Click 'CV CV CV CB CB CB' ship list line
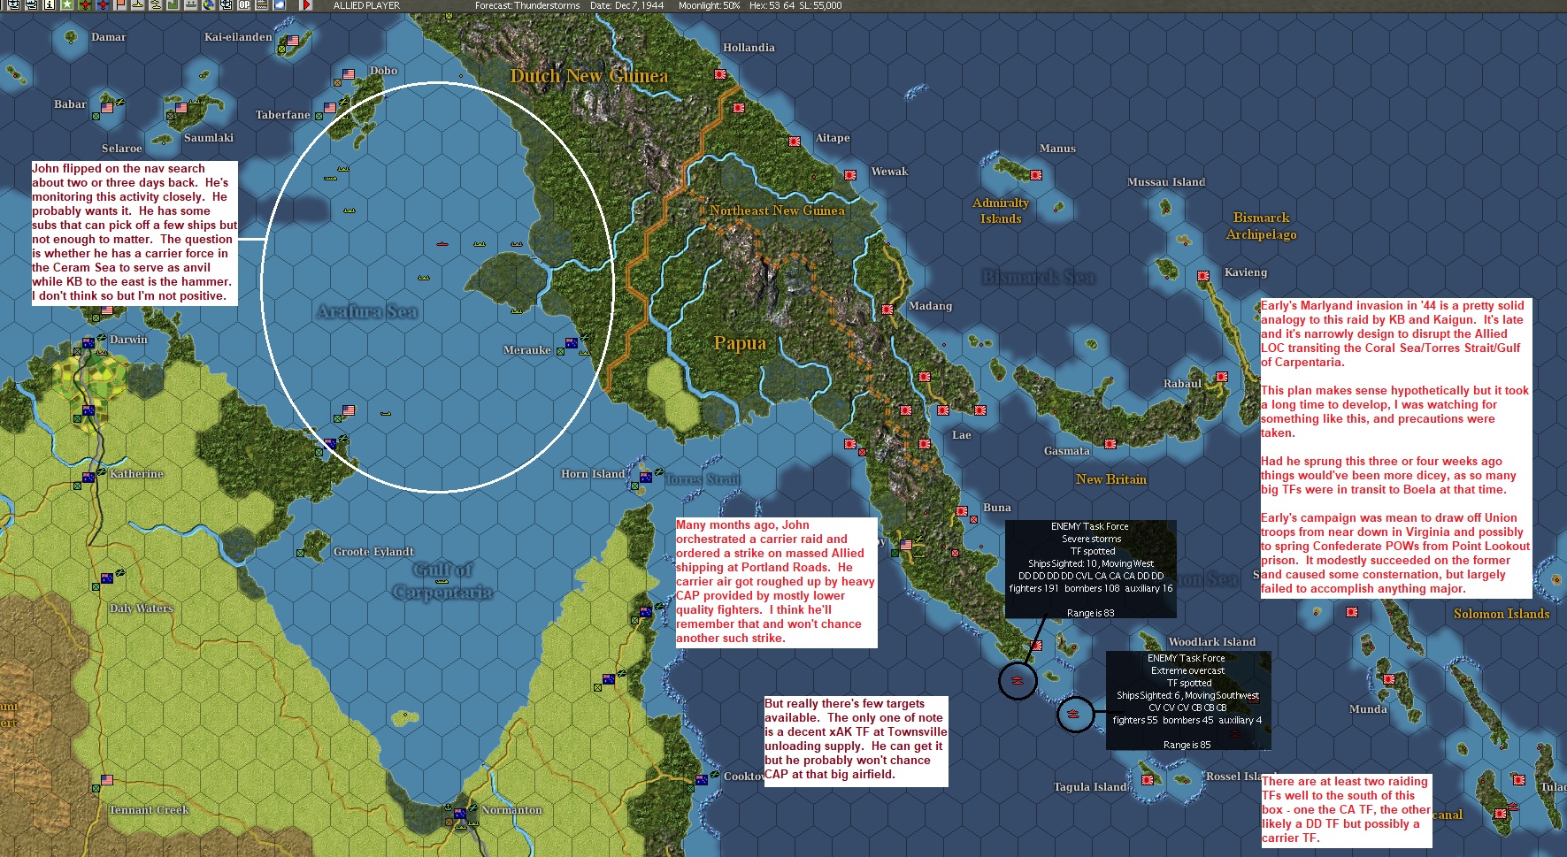This screenshot has width=1567, height=857. tap(1187, 708)
